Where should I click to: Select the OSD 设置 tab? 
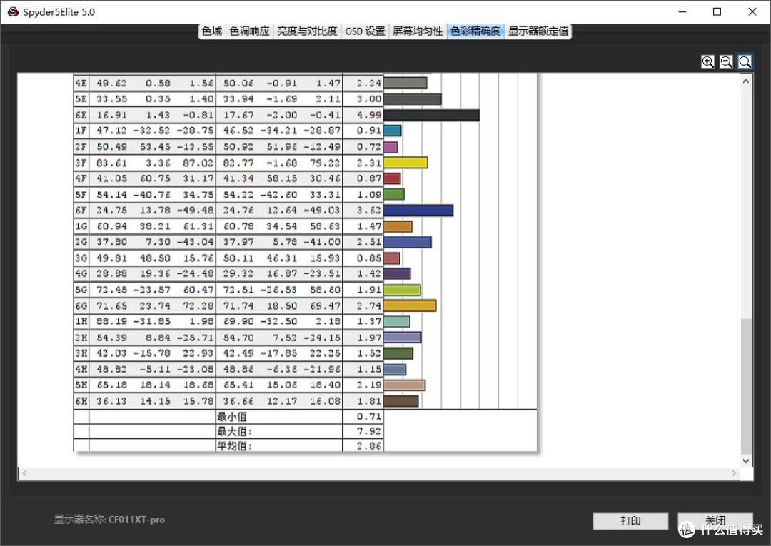(x=365, y=31)
